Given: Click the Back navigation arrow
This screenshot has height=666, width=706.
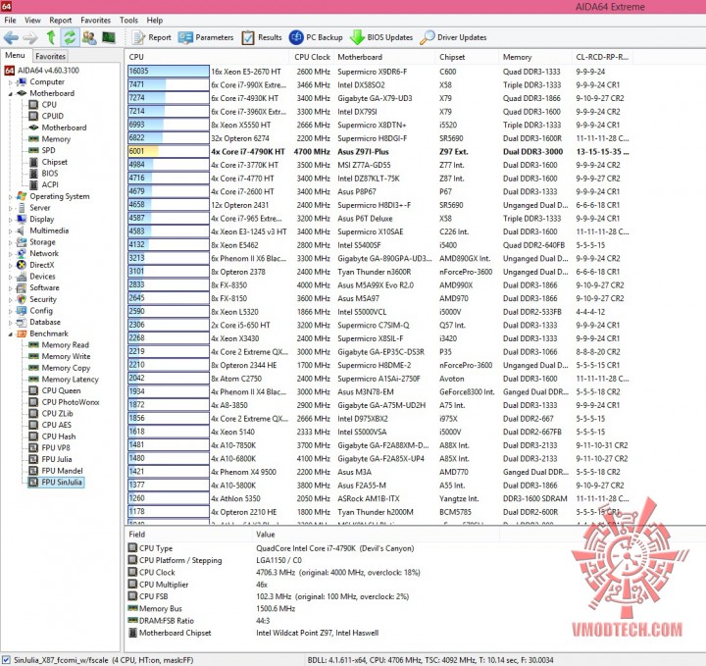Looking at the screenshot, I should coord(11,37).
